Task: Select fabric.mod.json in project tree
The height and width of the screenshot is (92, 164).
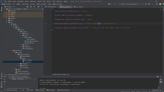Action: [22, 71]
